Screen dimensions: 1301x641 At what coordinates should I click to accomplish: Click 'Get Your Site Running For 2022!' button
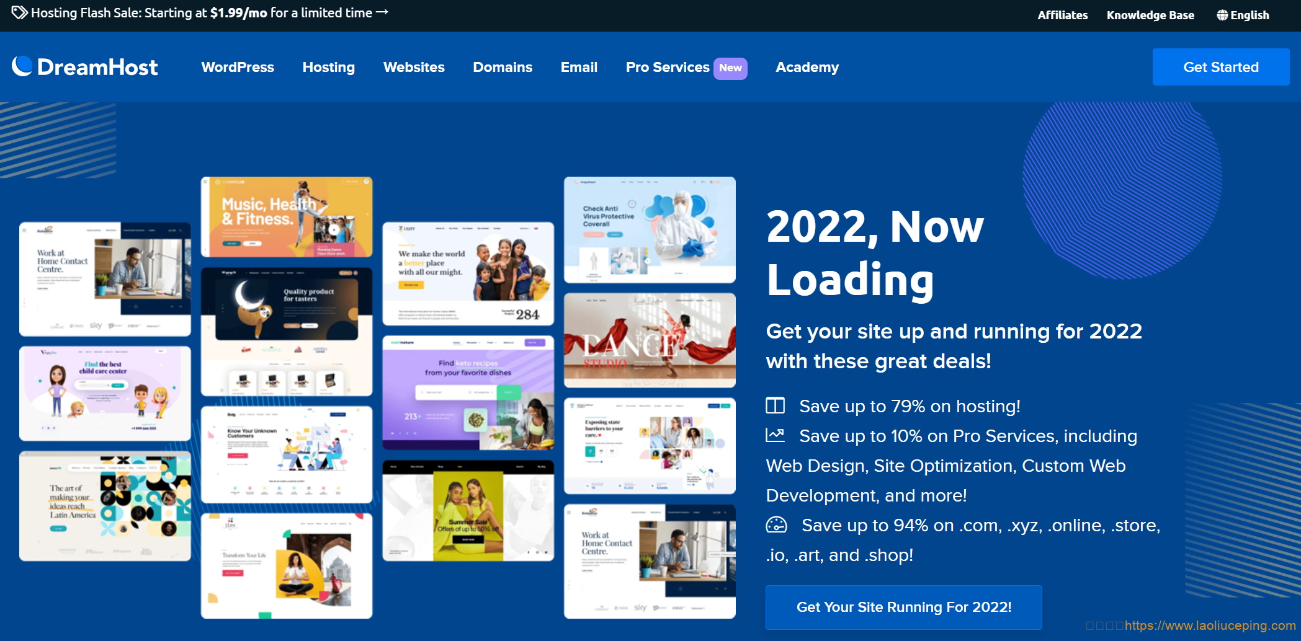pos(904,607)
